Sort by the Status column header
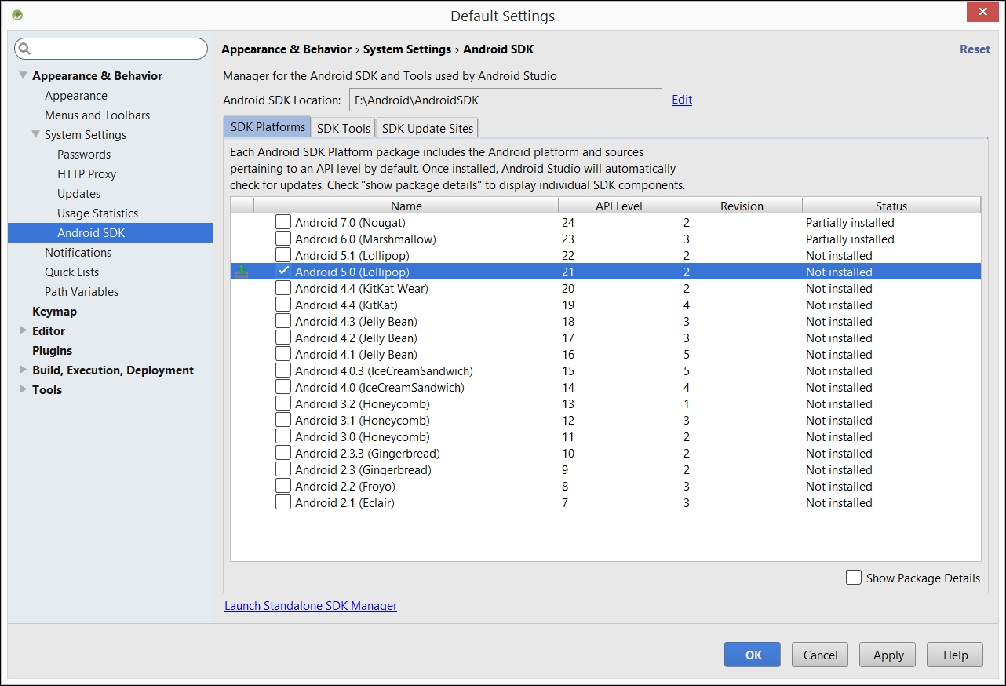Screen dimensions: 1006x686 pyautogui.click(x=891, y=206)
